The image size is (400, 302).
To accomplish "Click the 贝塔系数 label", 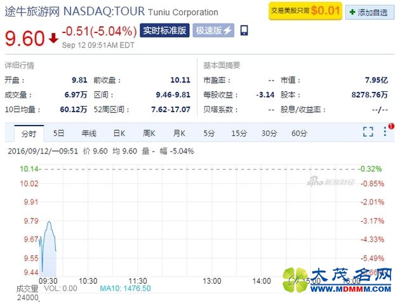I will pyautogui.click(x=220, y=110).
